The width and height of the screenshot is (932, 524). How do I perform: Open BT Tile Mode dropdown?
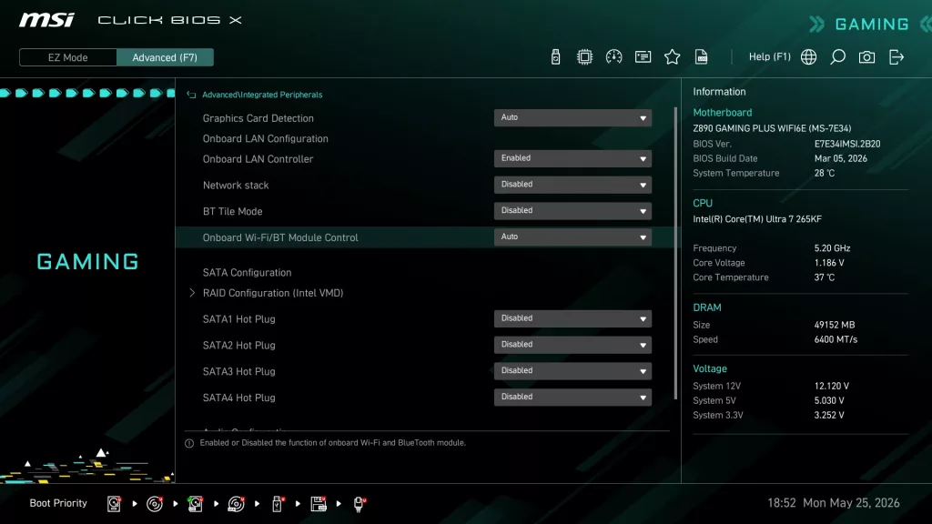572,211
